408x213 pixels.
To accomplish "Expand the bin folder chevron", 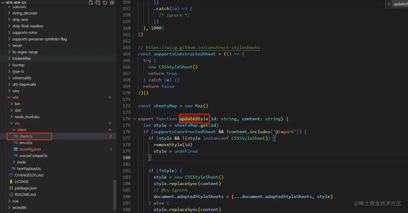I will [x=12, y=104].
